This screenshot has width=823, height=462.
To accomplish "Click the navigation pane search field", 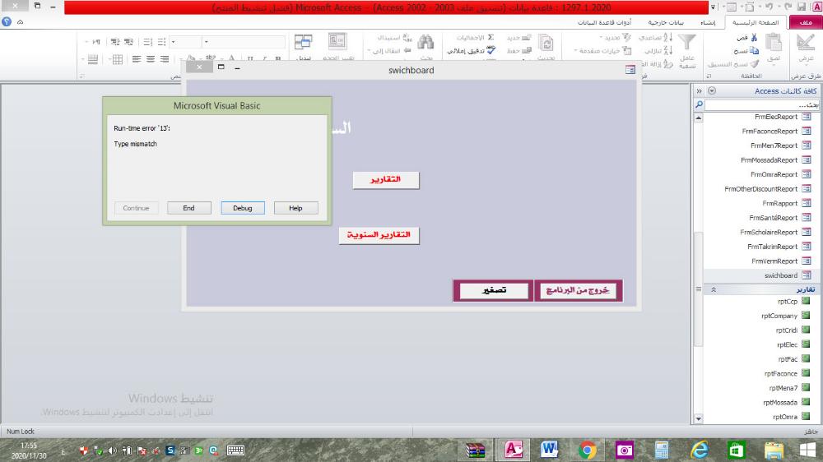I will tap(761, 105).
